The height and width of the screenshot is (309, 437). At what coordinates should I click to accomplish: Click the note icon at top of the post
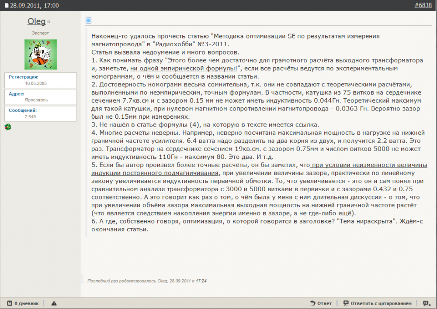click(88, 19)
